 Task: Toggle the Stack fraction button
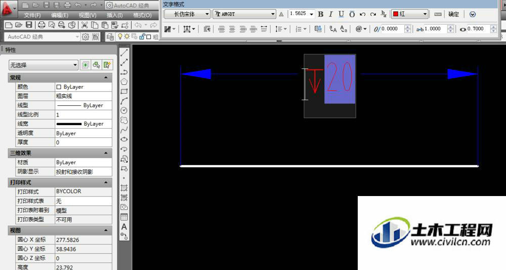(x=384, y=14)
